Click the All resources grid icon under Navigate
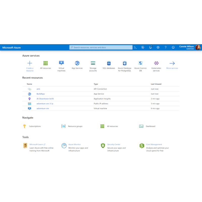The width and height of the screenshot is (202, 202). 102,126
